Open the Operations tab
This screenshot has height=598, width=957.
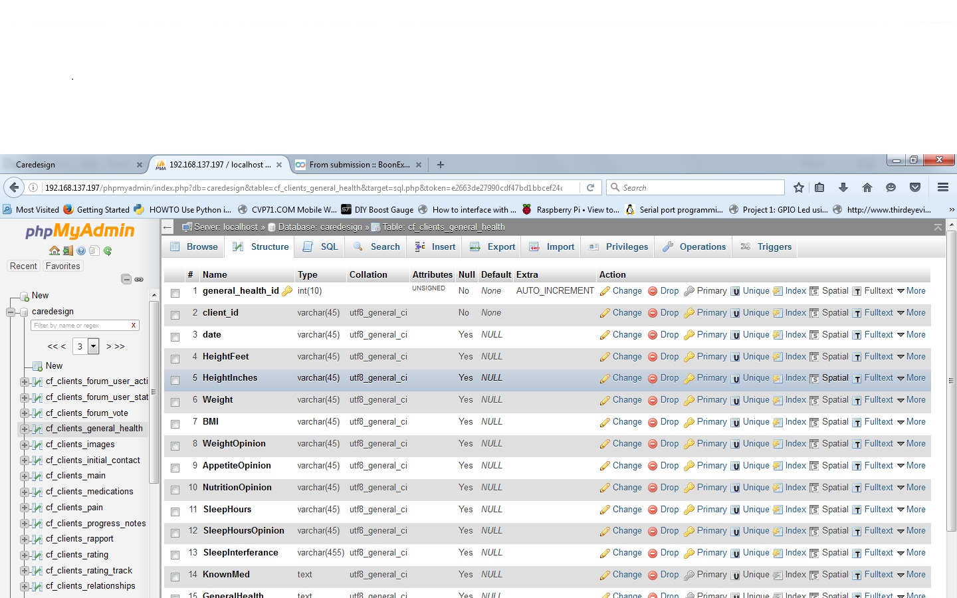694,247
